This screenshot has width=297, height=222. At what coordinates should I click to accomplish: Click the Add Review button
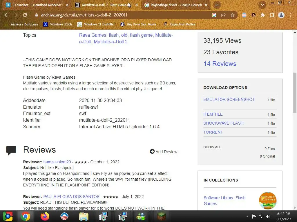click(x=164, y=151)
